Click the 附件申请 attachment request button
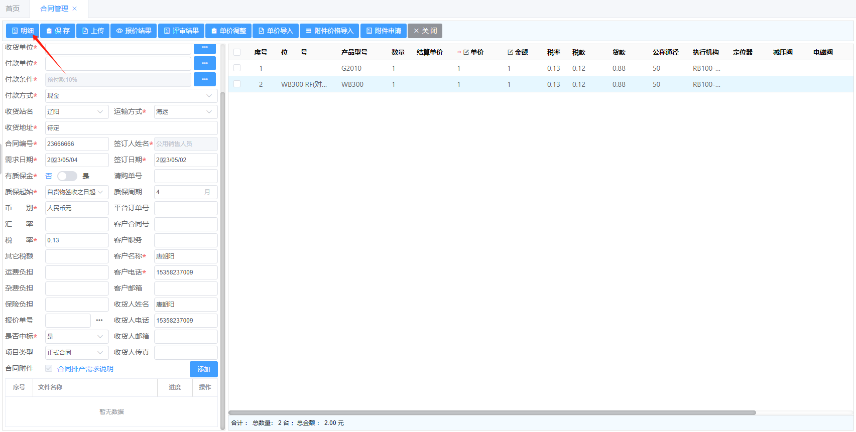 pyautogui.click(x=384, y=31)
